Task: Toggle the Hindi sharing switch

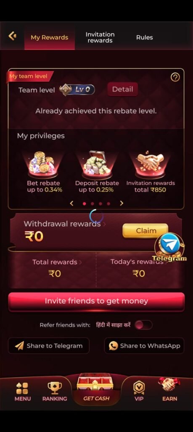Action: 143,325
